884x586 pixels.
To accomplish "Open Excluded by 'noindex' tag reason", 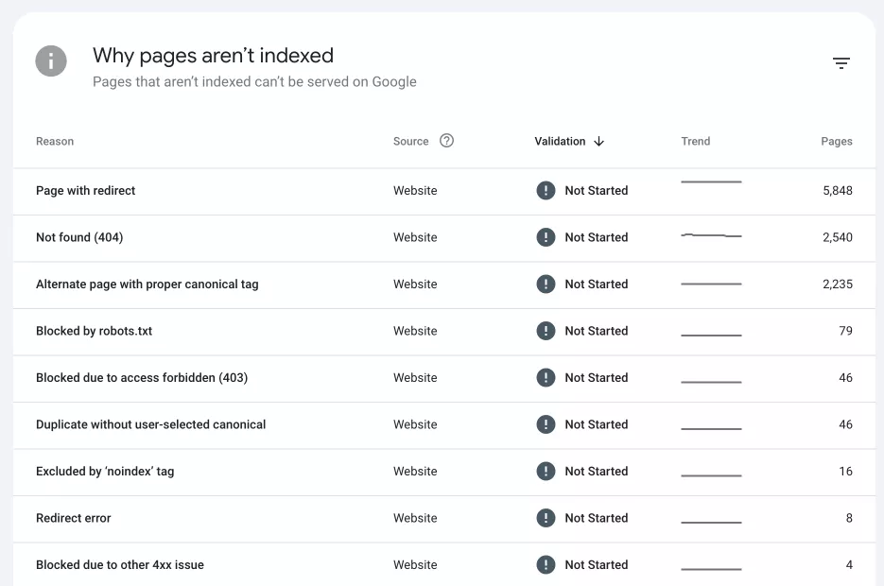I will point(105,471).
